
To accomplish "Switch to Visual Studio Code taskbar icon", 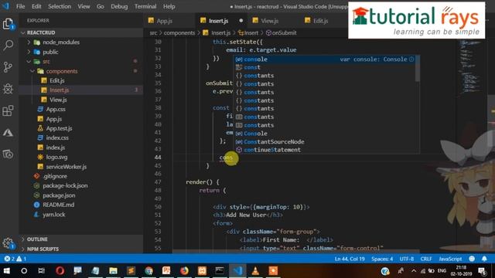I will coord(237,271).
